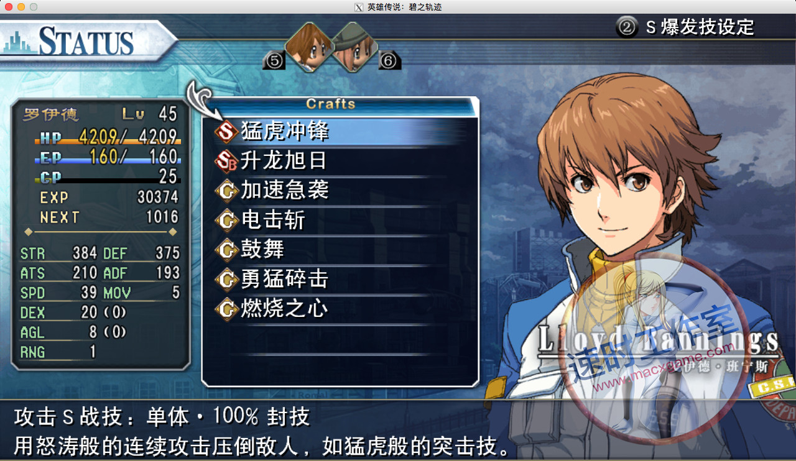Click the 燃烧之心 craft name

[x=284, y=309]
